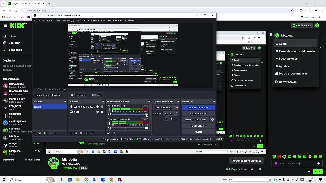Toggle Modo Estudio
The image size is (326, 183).
click(x=198, y=126)
